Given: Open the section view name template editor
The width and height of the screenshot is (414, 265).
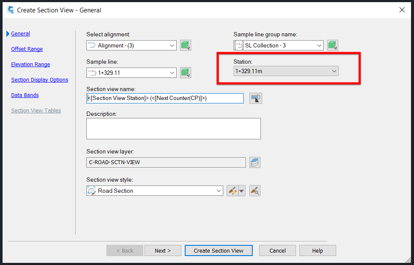Looking at the screenshot, I should pyautogui.click(x=256, y=98).
